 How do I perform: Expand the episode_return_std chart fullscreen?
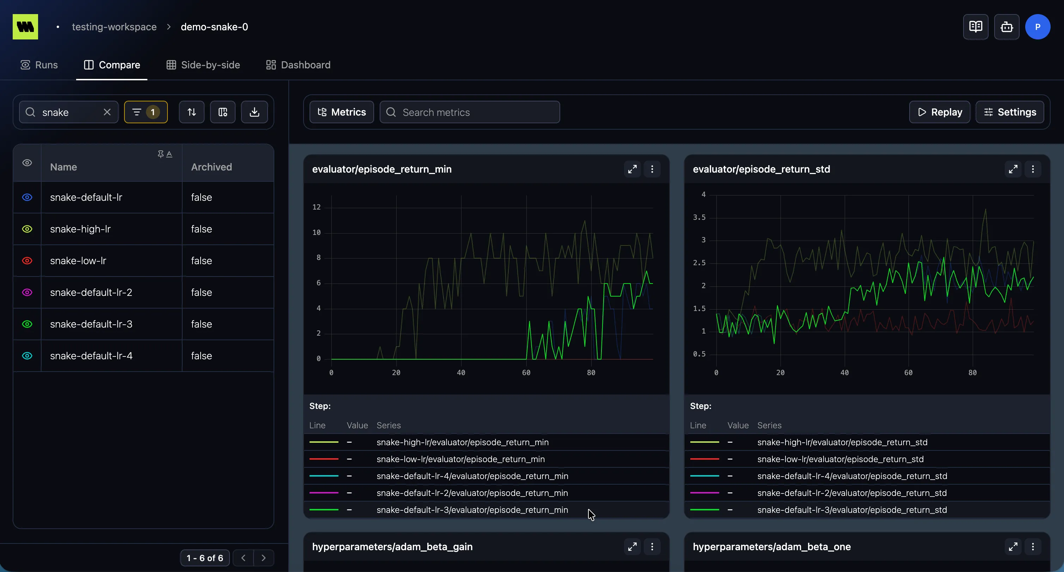(x=1013, y=169)
